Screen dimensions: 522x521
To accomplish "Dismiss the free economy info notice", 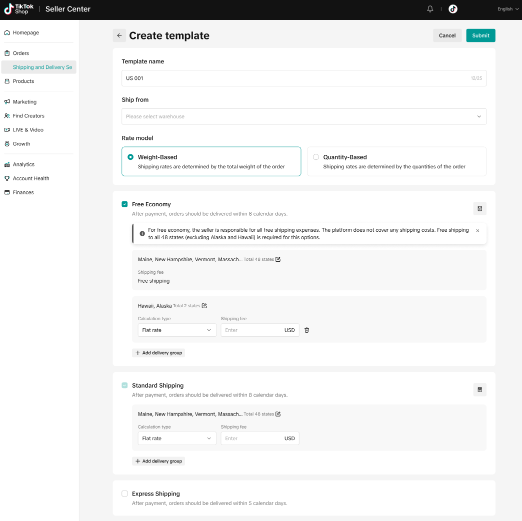I will click(477, 231).
